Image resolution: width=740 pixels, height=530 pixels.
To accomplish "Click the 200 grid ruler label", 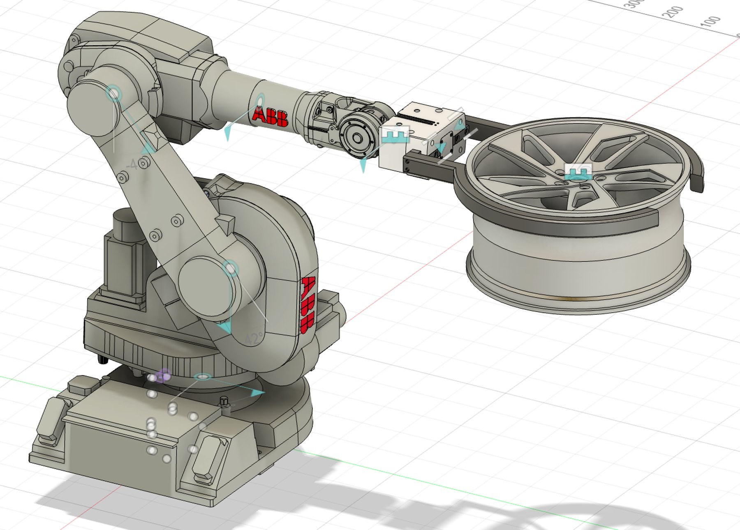I will (x=673, y=12).
